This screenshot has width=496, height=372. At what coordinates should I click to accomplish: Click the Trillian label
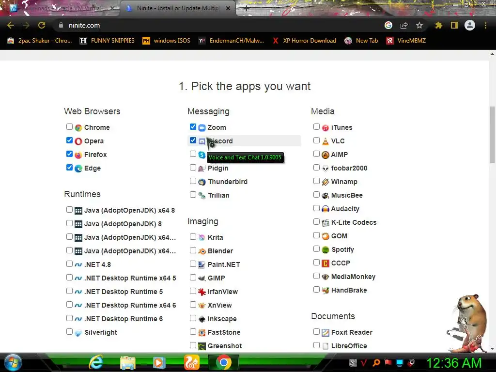(218, 196)
